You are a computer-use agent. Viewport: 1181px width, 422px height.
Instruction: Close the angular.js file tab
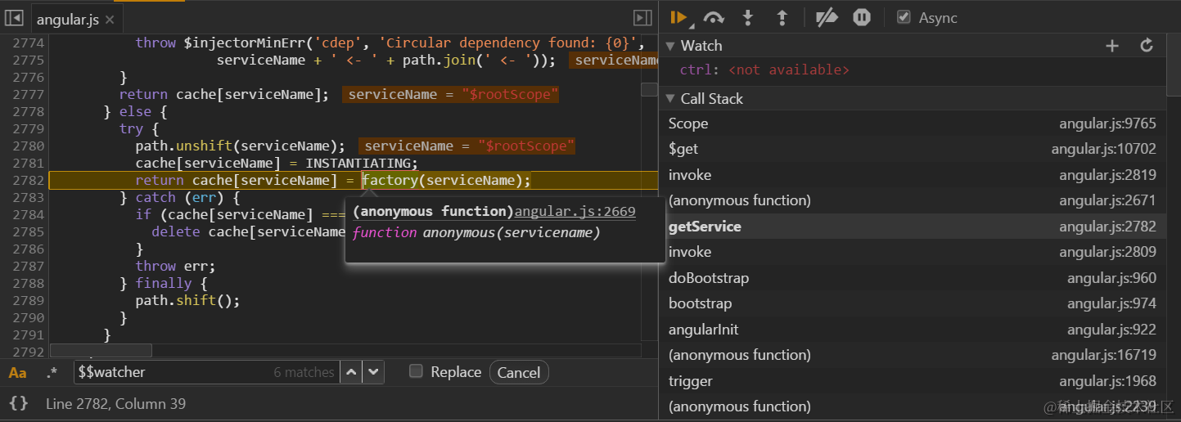coord(110,19)
